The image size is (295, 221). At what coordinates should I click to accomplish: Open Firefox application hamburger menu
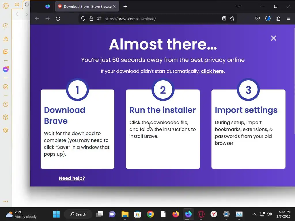289,18
